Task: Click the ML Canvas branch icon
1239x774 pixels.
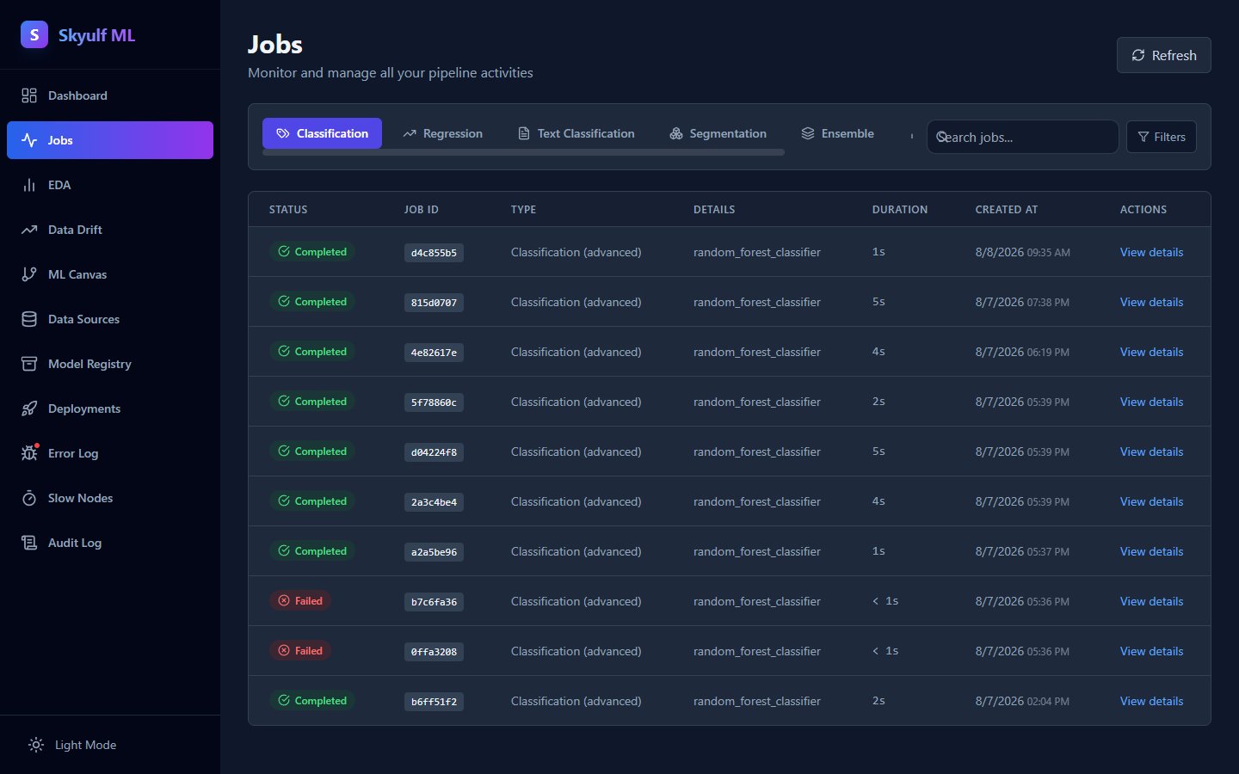Action: pyautogui.click(x=29, y=274)
